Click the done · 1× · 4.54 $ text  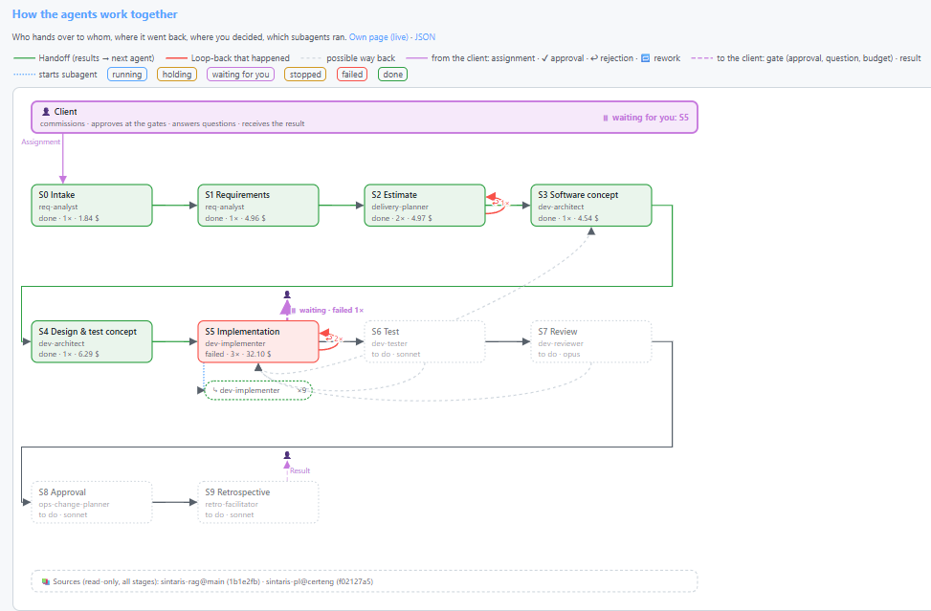click(x=568, y=218)
